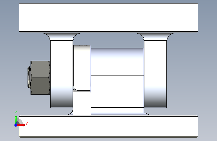217x141 pixels.
Task: Select the bottom base plate
Action: 108,126
